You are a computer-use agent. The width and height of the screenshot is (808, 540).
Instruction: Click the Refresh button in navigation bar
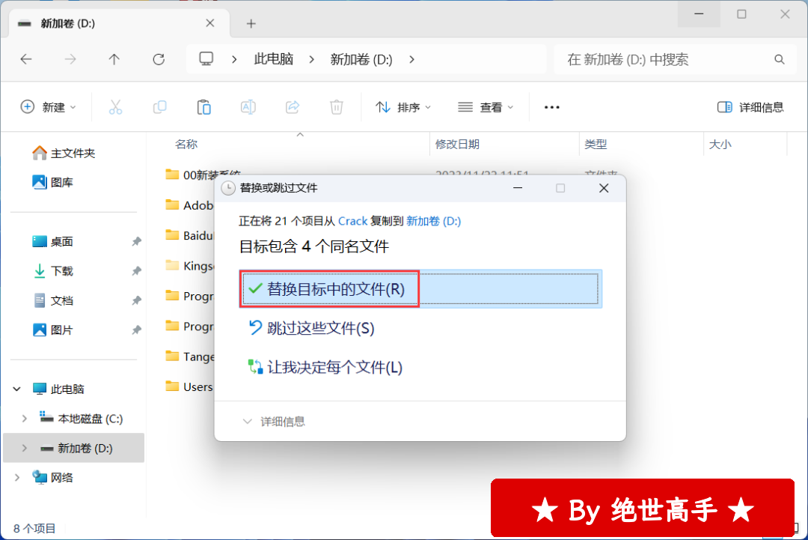(158, 59)
